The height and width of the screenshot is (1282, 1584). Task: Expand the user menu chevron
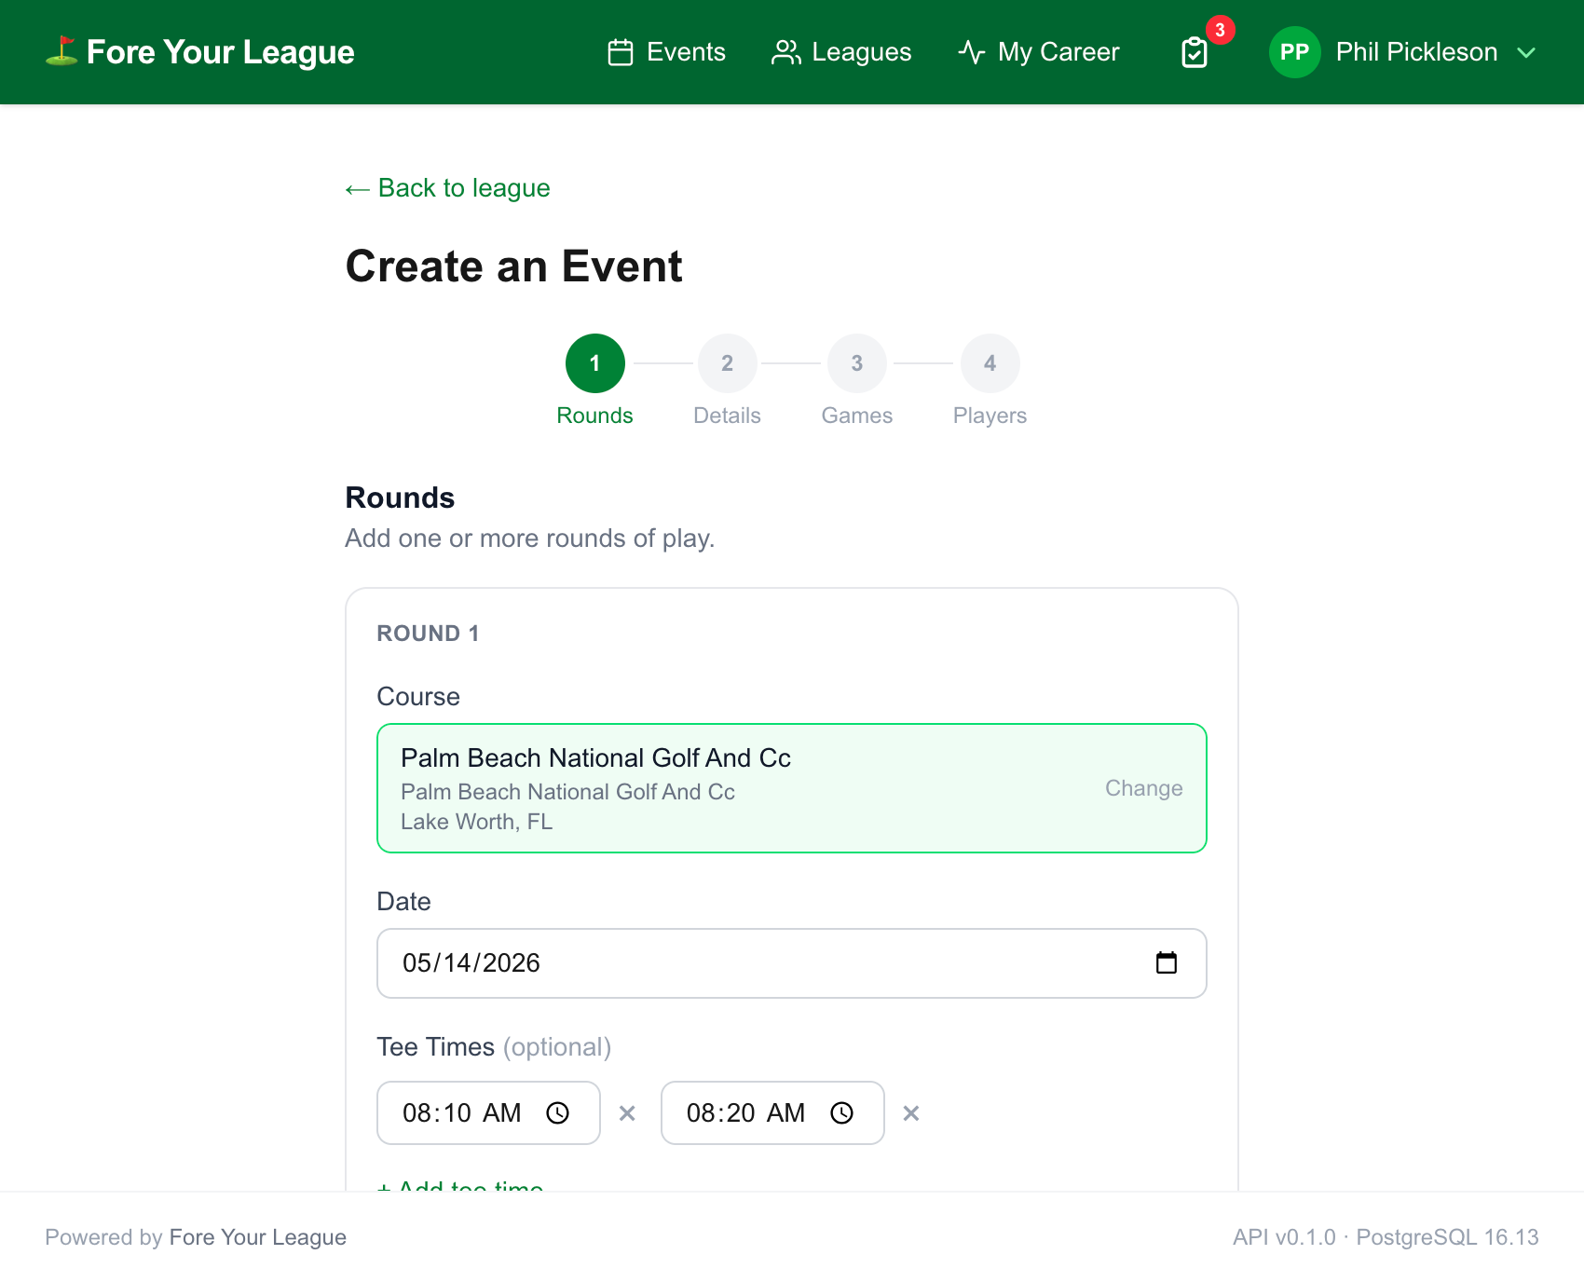(x=1526, y=52)
